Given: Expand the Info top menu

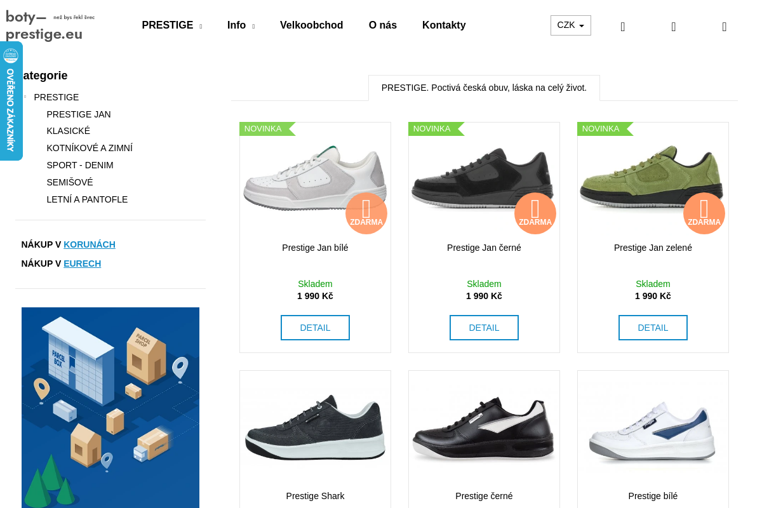Looking at the screenshot, I should click(x=241, y=25).
